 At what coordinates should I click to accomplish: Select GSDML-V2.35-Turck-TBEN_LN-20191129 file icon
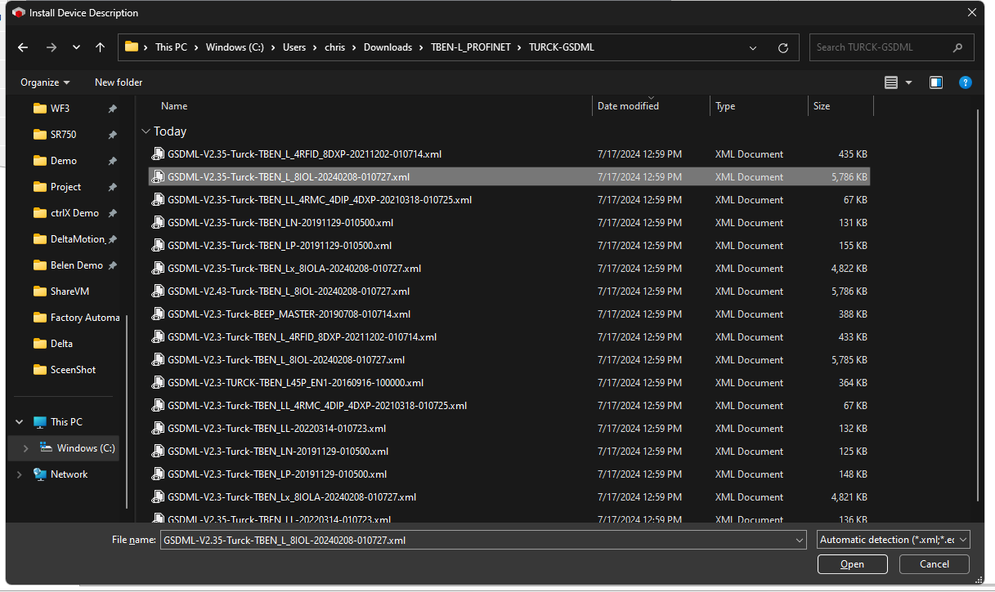pos(158,223)
